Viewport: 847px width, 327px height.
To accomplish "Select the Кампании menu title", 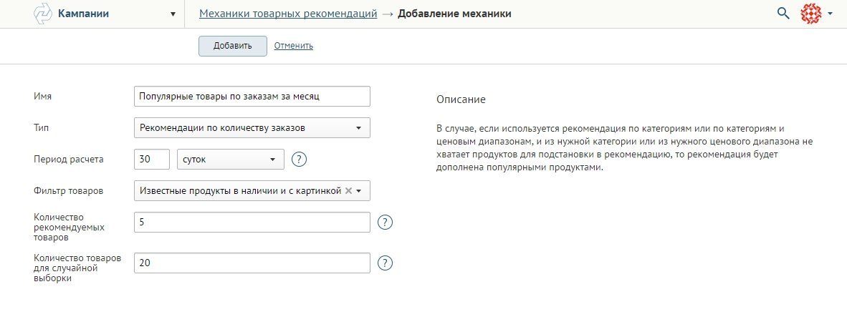I will click(83, 14).
